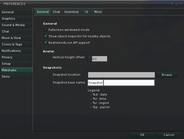Select the UI sub-tab

pyautogui.click(x=86, y=12)
